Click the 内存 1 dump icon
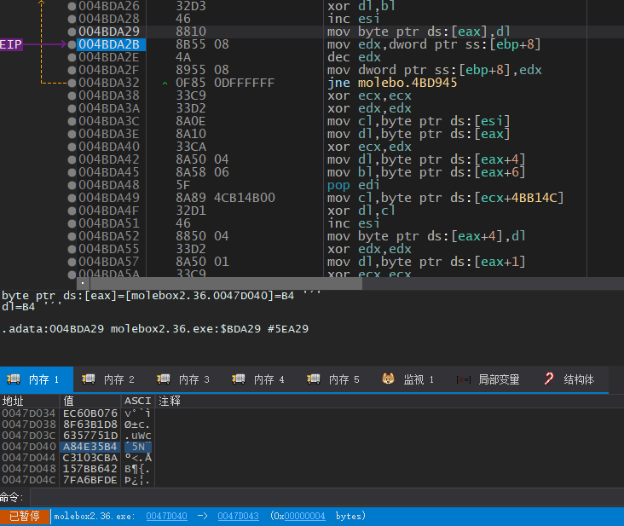 [14, 379]
